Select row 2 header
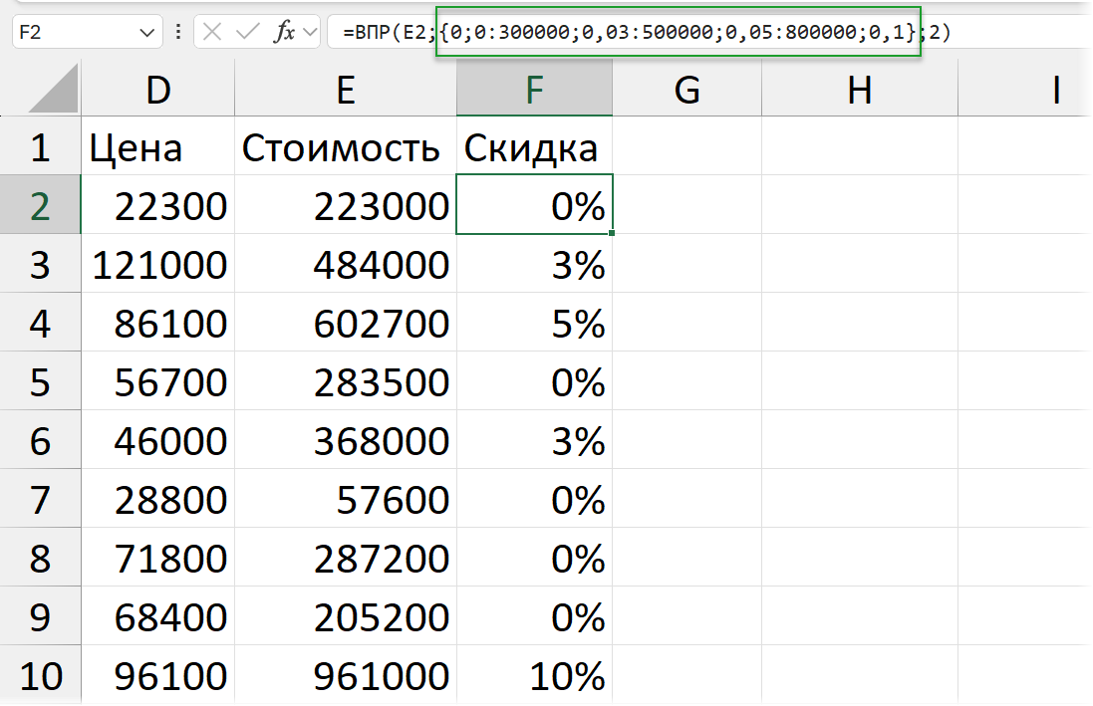The height and width of the screenshot is (706, 1093). pyautogui.click(x=41, y=205)
